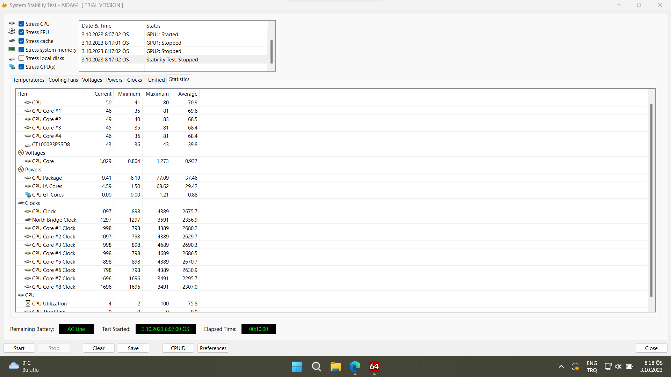
Task: Disable the Stress GPU(s) checkbox
Action: coord(21,67)
